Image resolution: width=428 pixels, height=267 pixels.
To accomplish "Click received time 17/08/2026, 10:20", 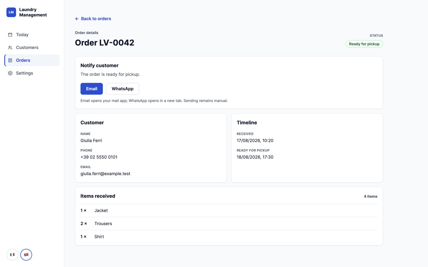I will 255,140.
